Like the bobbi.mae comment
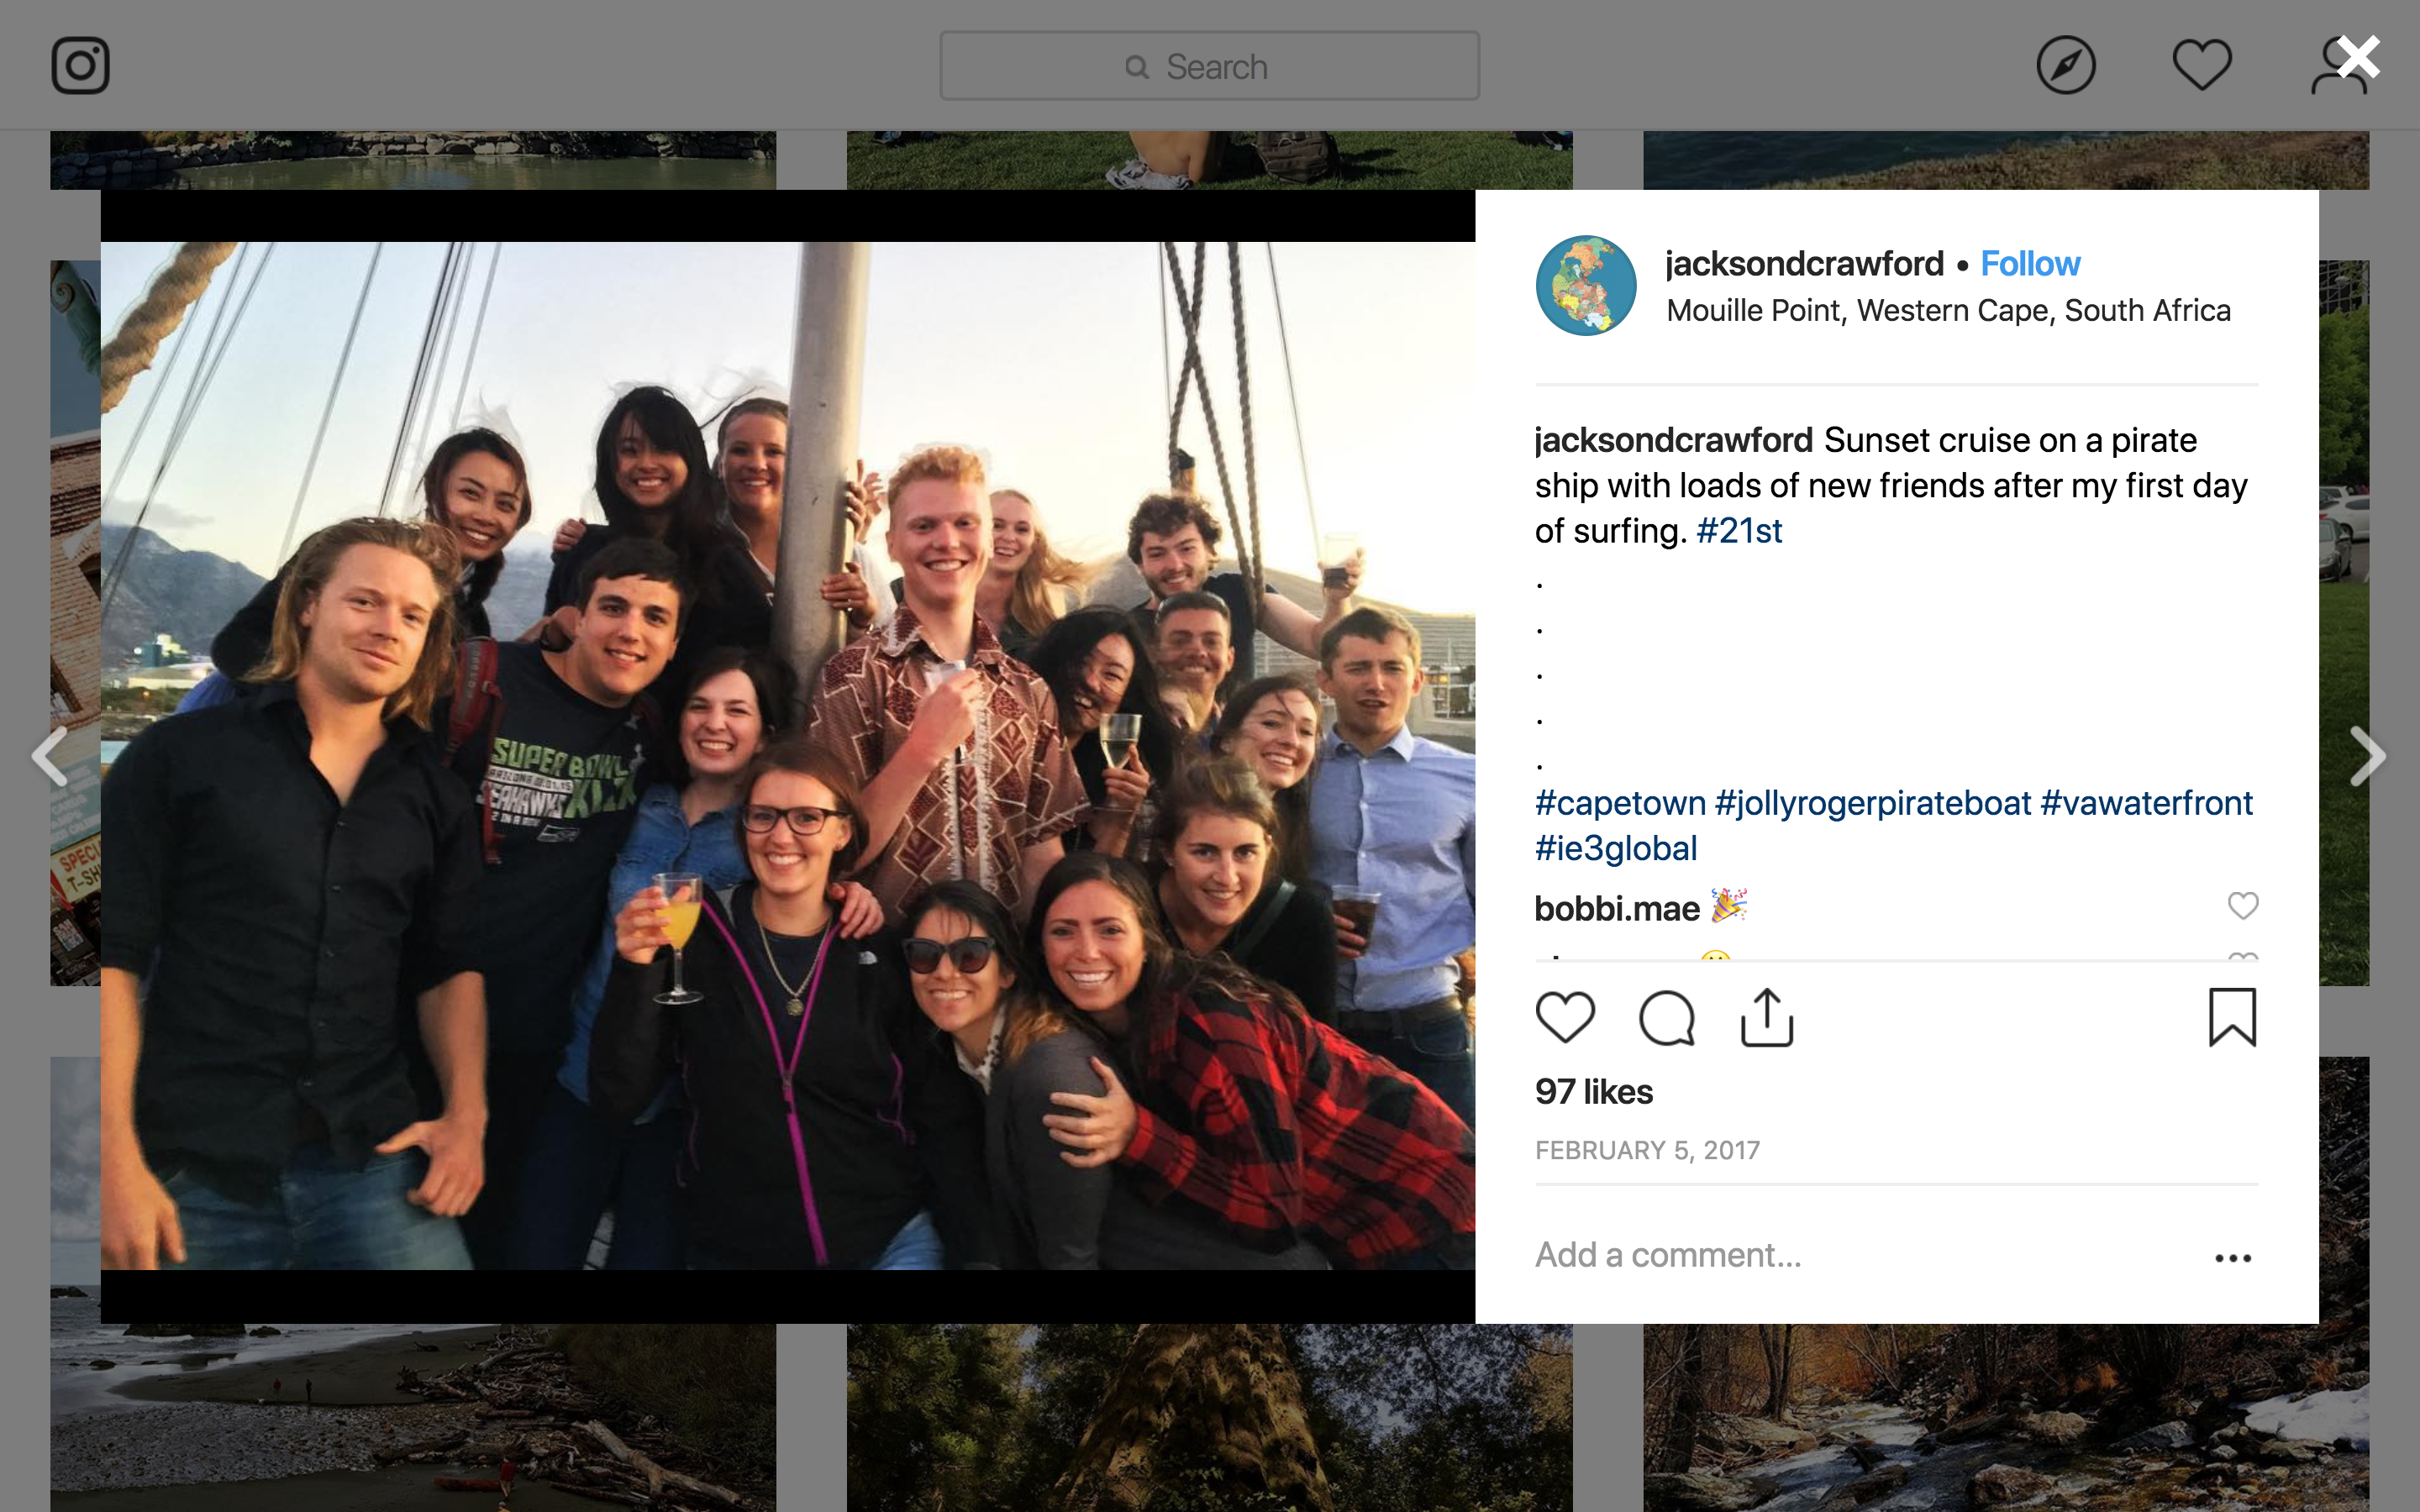The width and height of the screenshot is (2420, 1512). (2243, 906)
